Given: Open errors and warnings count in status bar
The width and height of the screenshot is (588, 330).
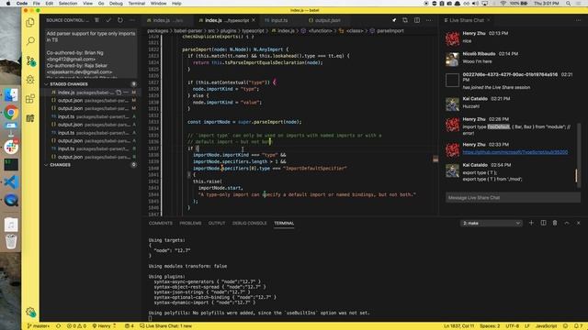Looking at the screenshot, I should coord(76,326).
